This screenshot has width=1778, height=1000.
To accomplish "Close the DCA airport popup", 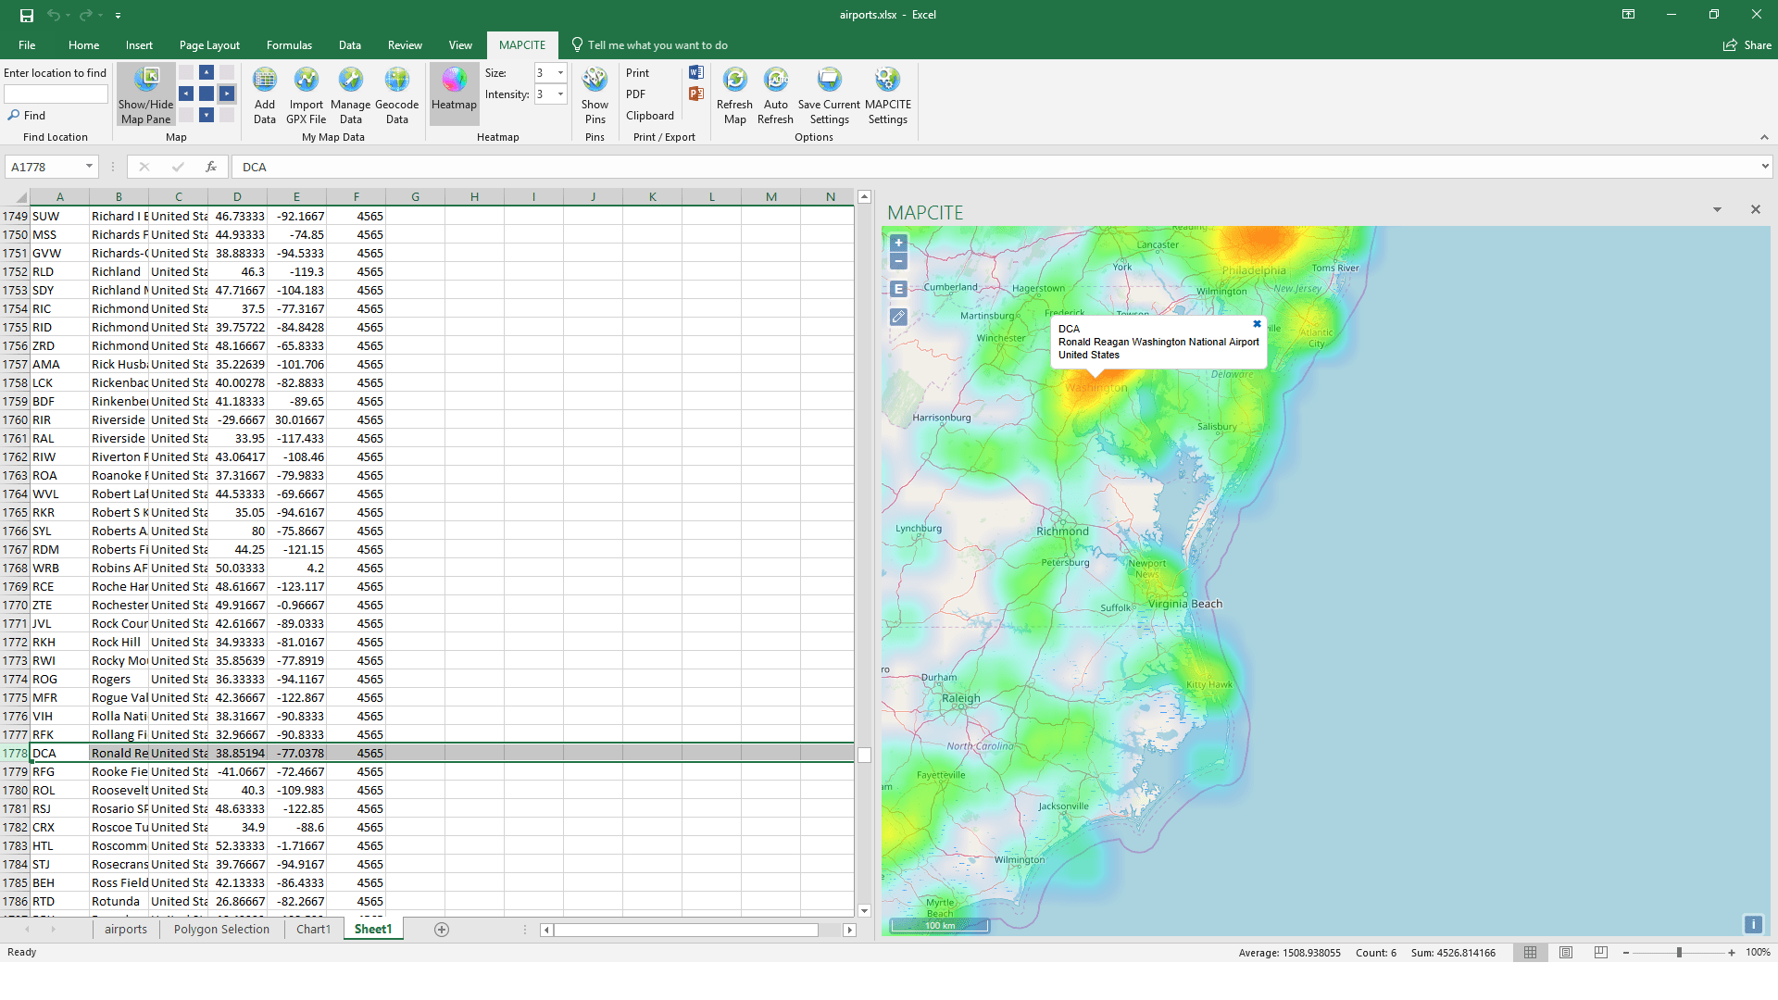I will (1257, 324).
